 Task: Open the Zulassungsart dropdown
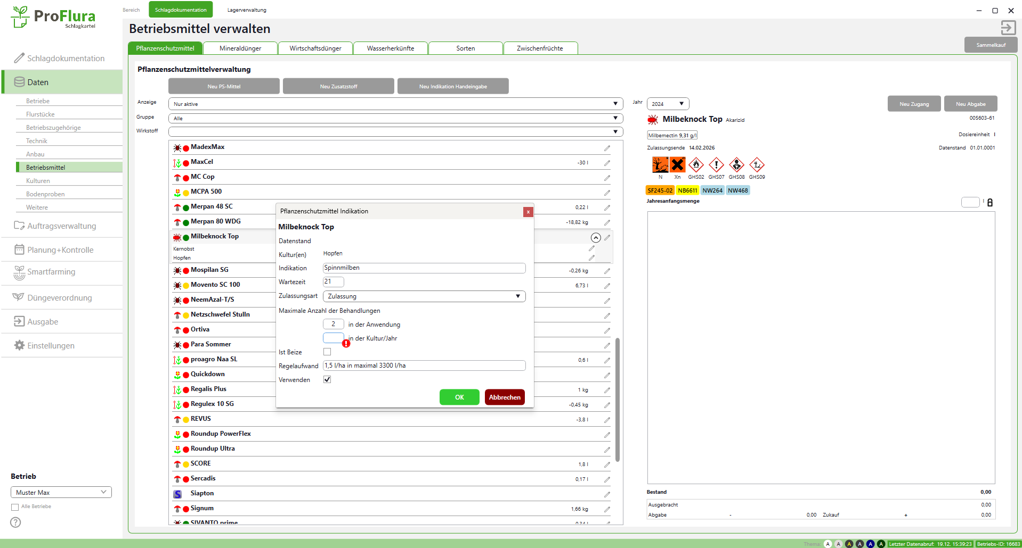[424, 296]
